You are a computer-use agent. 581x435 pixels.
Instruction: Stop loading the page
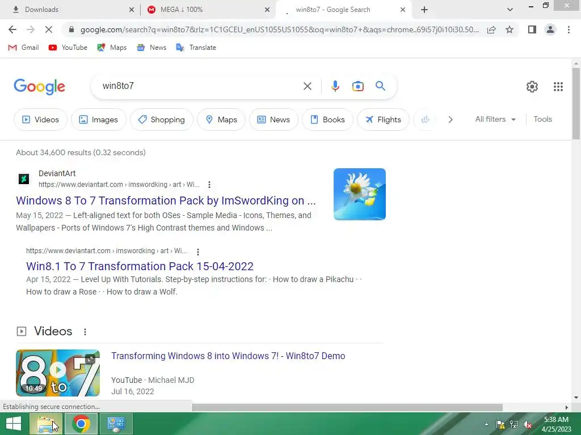[x=49, y=29]
